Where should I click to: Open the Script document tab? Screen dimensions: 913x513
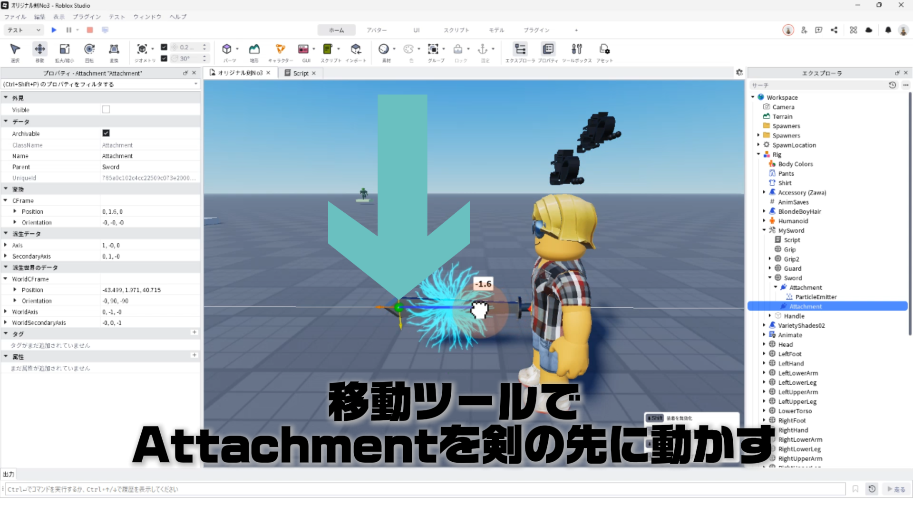point(300,73)
